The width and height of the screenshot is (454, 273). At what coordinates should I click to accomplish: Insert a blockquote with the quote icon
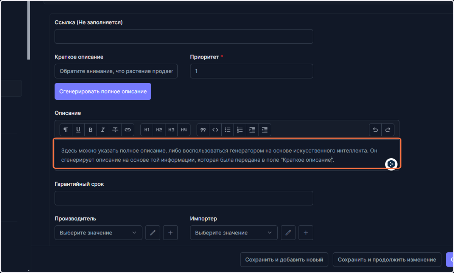(x=203, y=130)
